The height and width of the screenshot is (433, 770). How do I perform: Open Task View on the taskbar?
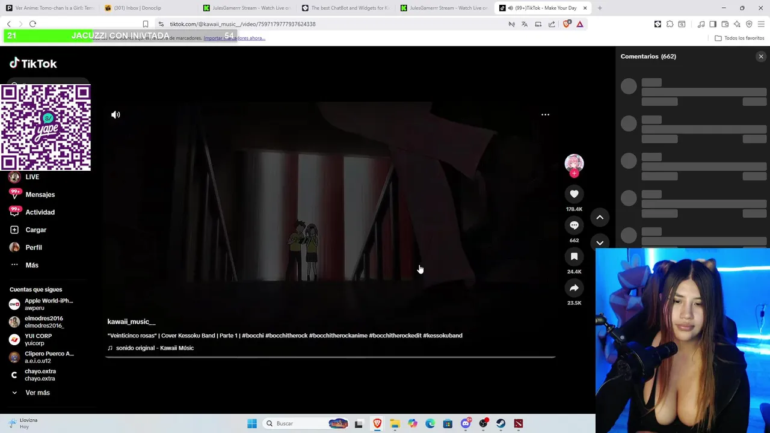click(x=359, y=423)
